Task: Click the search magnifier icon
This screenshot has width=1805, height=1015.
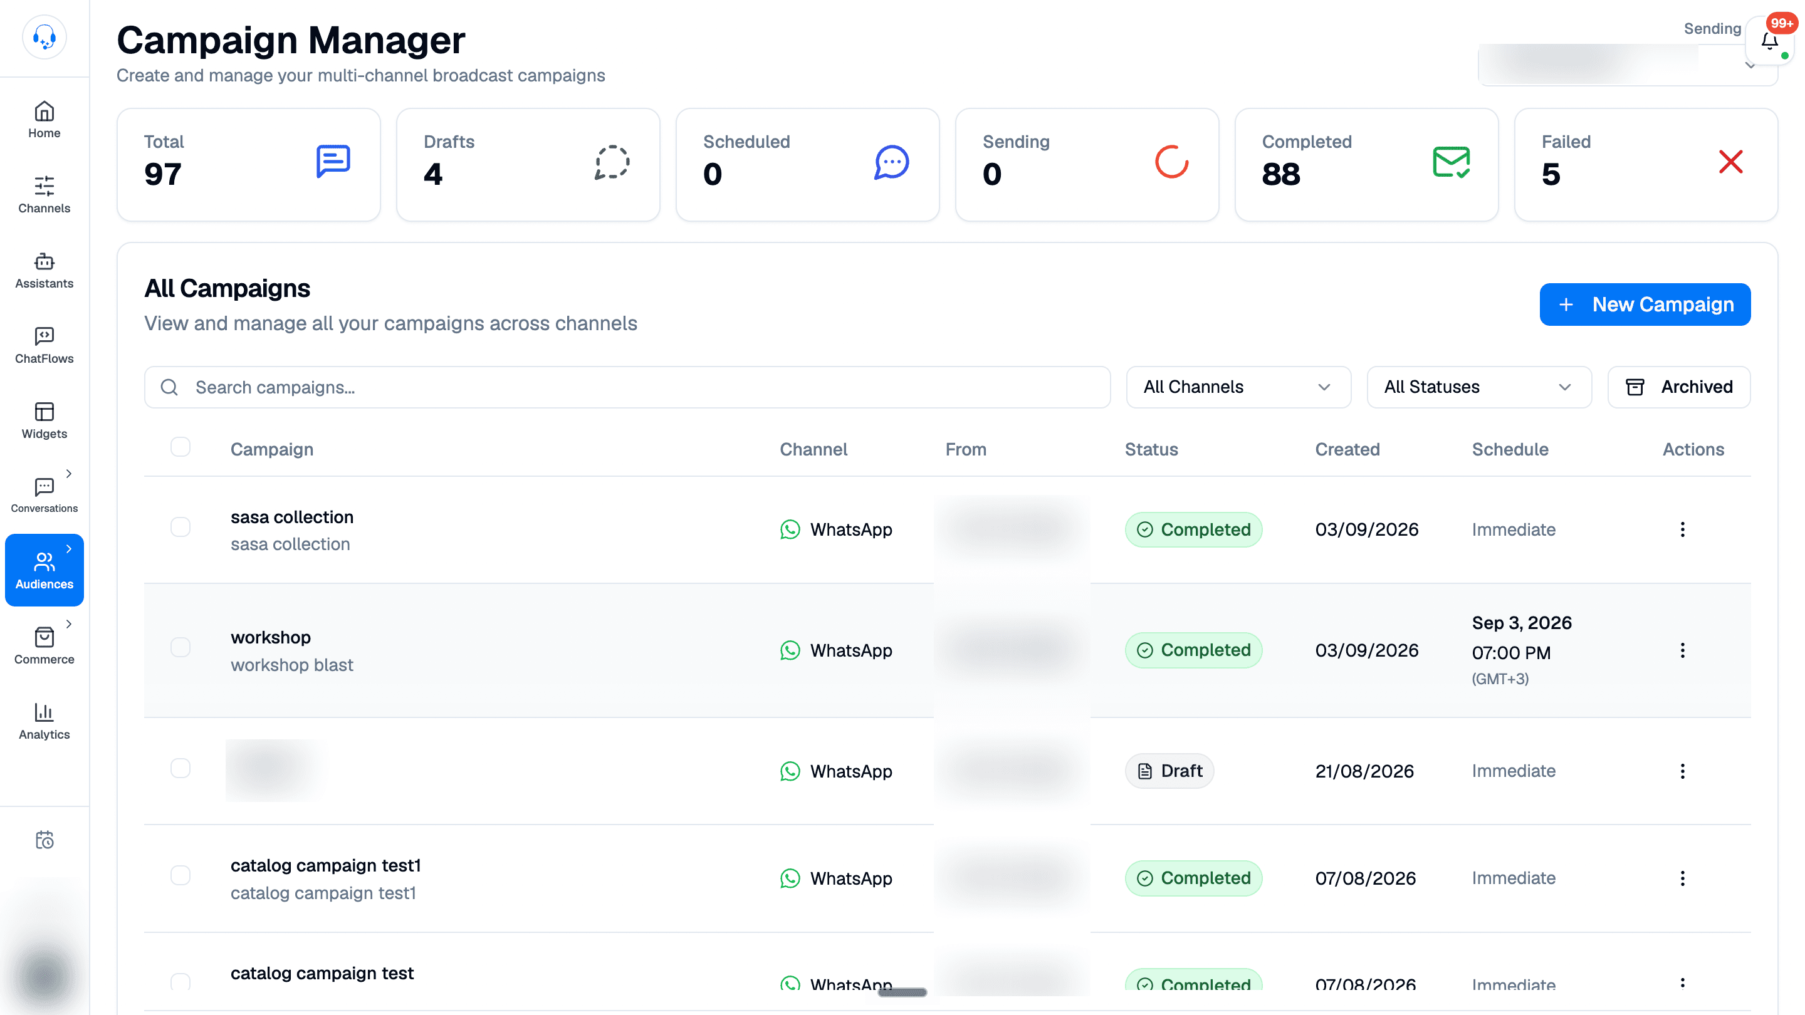Action: (170, 387)
